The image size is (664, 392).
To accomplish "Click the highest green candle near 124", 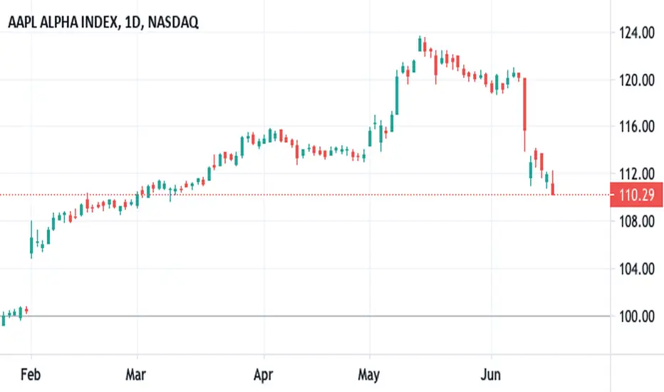I will coord(420,44).
